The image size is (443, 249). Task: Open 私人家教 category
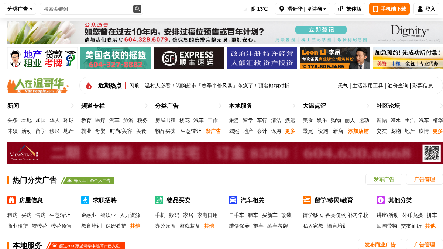coord(313,226)
